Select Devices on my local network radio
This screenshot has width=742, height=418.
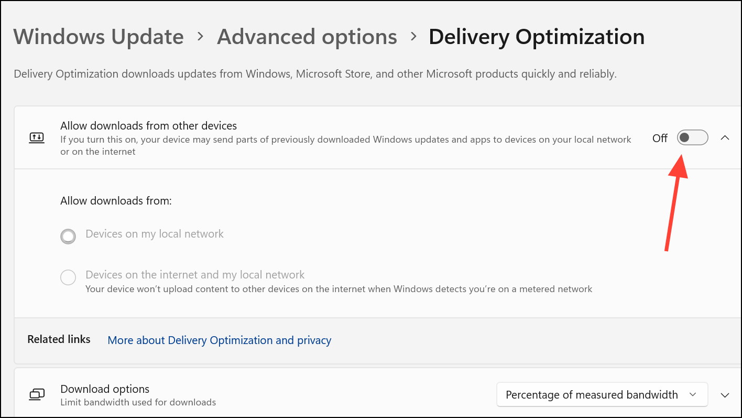(x=68, y=237)
